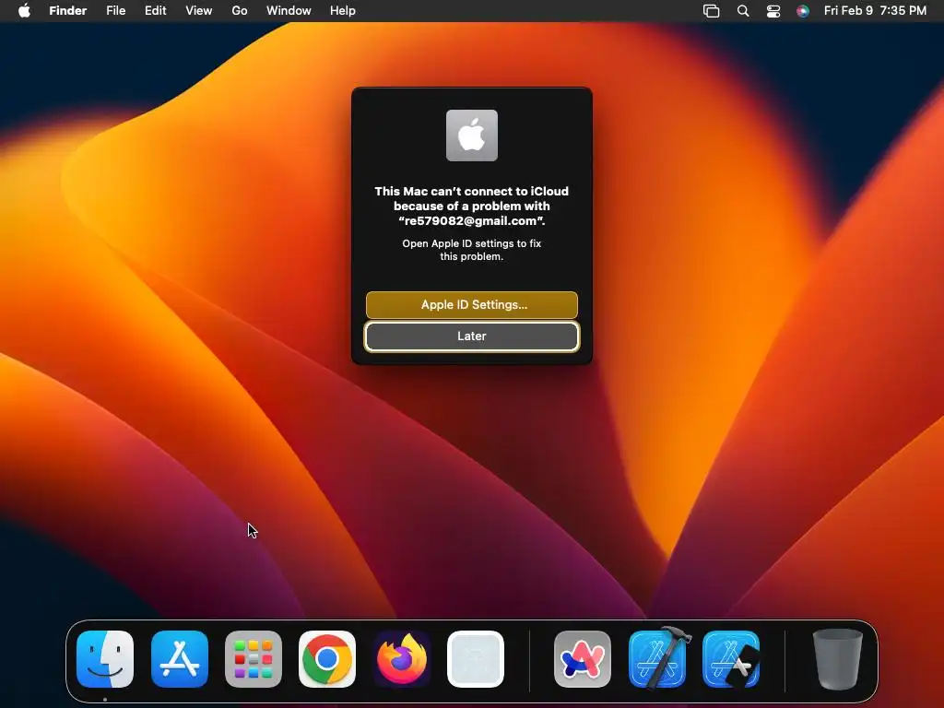Click the Apple logo icon in the dialog

pyautogui.click(x=472, y=136)
